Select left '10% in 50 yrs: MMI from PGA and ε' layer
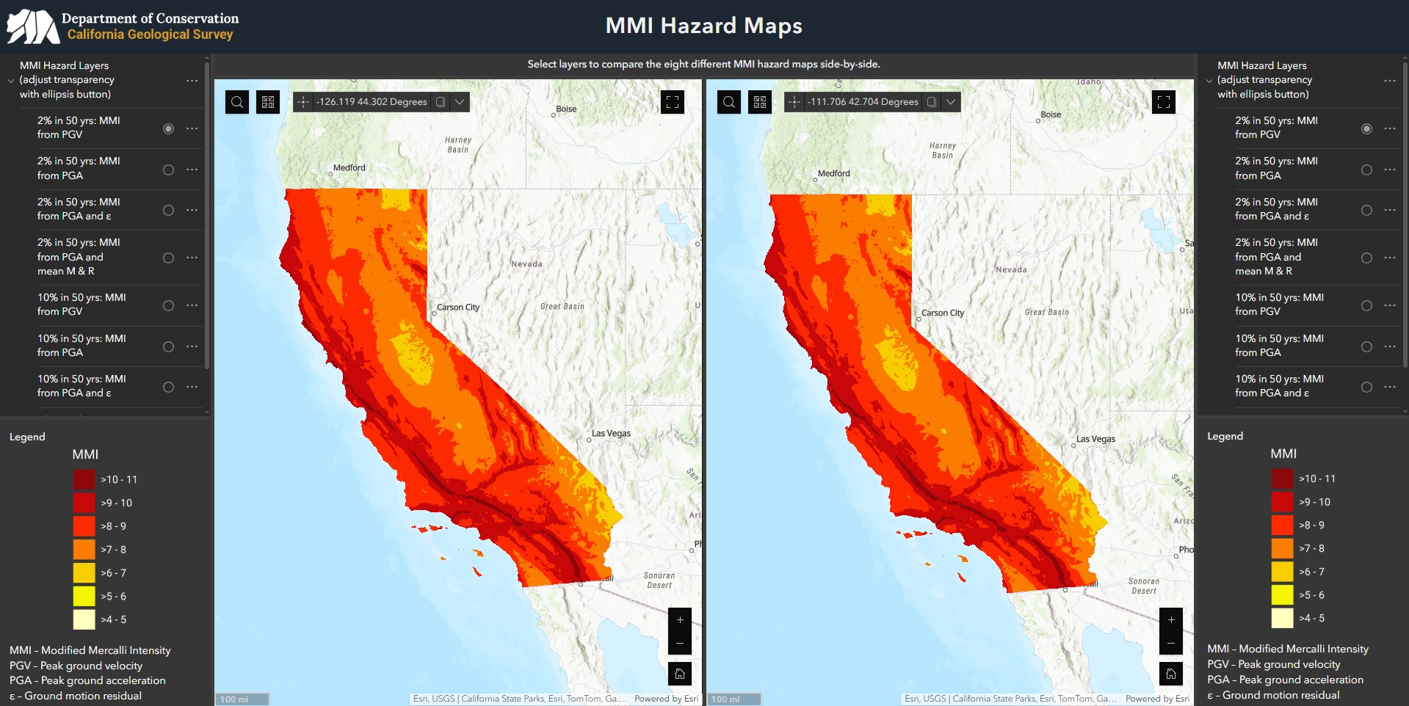1409x706 pixels. click(x=168, y=387)
